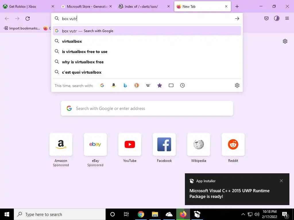294x220 pixels.
Task: Open Task View on the taskbar
Action: 126,214
